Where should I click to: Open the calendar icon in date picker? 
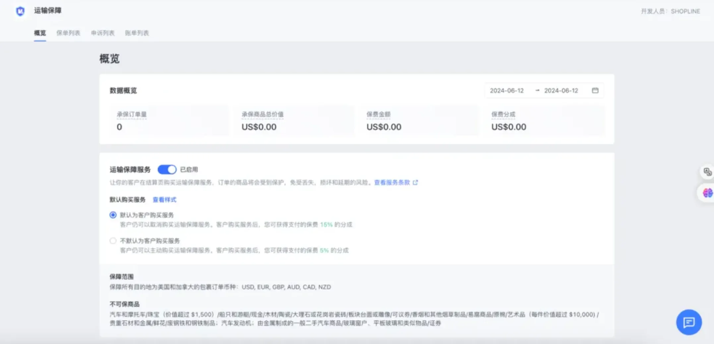click(x=595, y=90)
